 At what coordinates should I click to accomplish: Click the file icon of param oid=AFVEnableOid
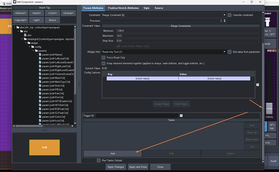pyautogui.click(x=40, y=101)
